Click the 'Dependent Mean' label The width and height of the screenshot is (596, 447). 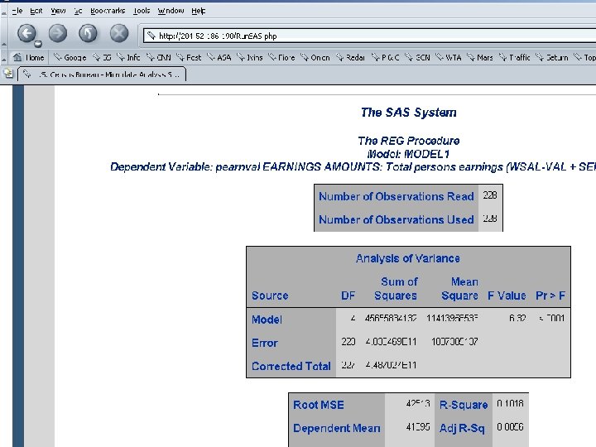337,428
